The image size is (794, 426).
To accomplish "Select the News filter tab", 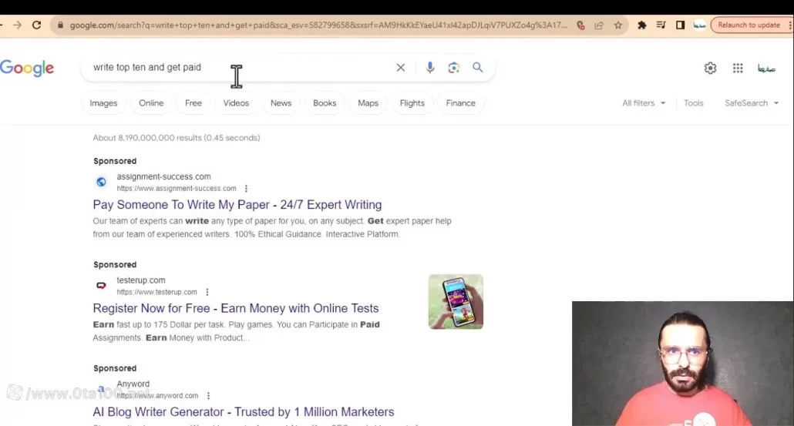I will pyautogui.click(x=281, y=103).
